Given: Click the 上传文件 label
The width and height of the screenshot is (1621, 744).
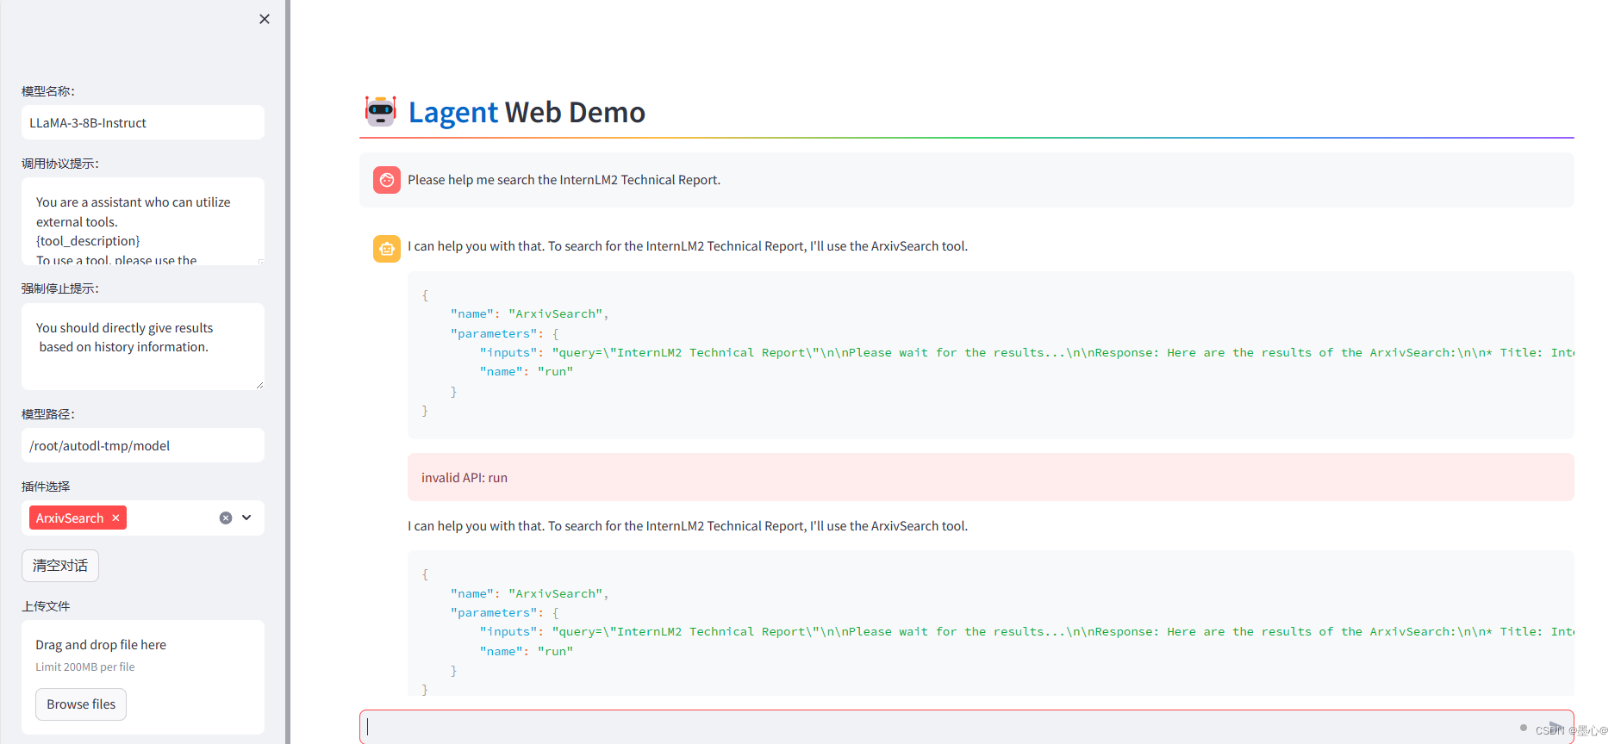Looking at the screenshot, I should pyautogui.click(x=46, y=606).
